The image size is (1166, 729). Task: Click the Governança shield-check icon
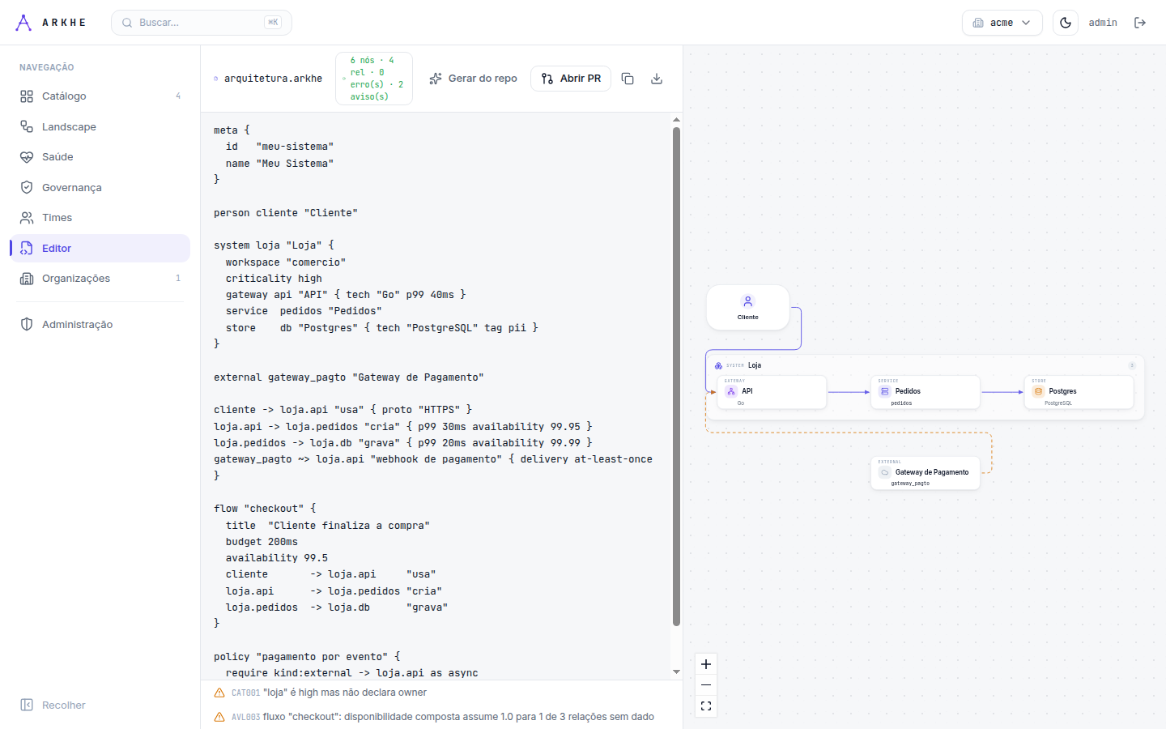click(27, 187)
